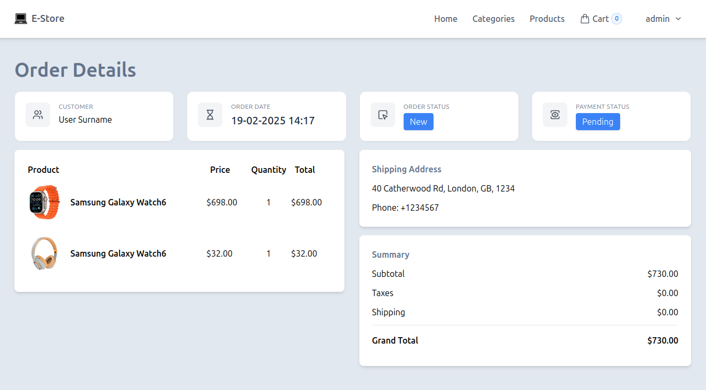Screen dimensions: 706x390
Task: Click the shopping bag cart icon
Action: click(x=585, y=19)
